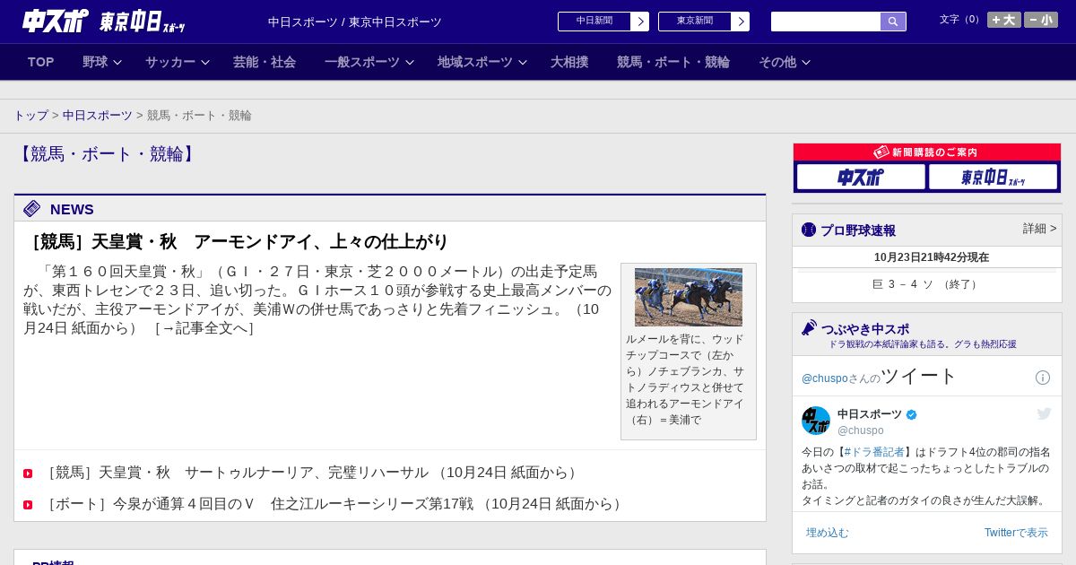Expand the サッカー menu dropdown
Screen dimensions: 1076x565
tap(178, 62)
